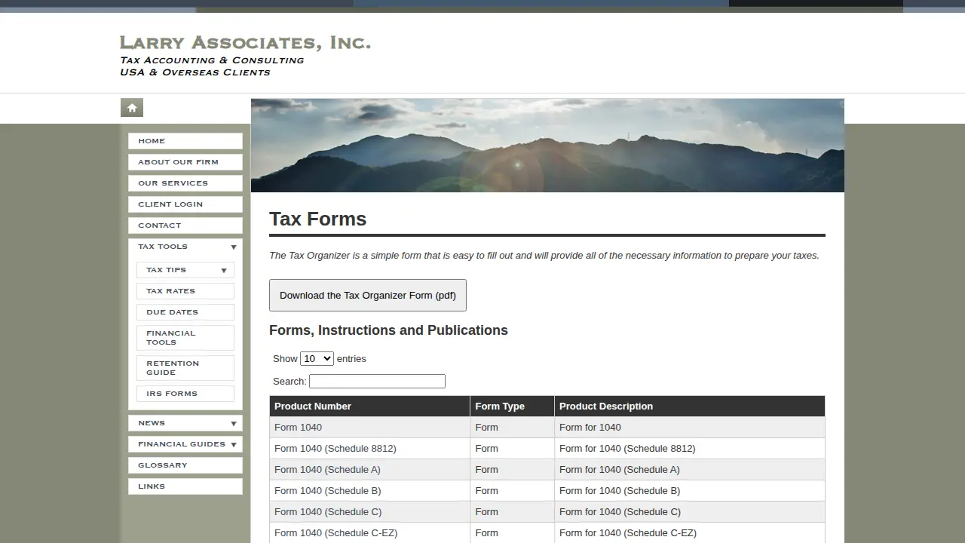Sort table by Product Number column

(369, 406)
